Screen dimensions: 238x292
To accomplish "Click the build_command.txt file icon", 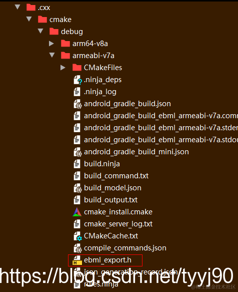I will point(77,176).
